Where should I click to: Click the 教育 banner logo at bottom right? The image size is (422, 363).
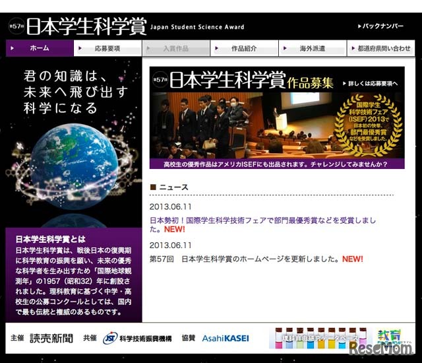(x=390, y=337)
